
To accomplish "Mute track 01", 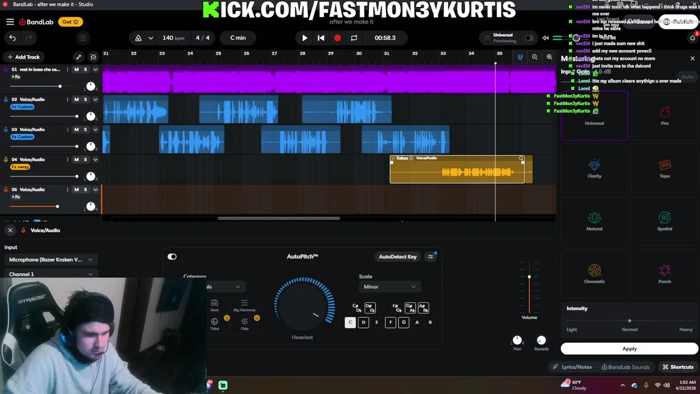I will click(77, 69).
